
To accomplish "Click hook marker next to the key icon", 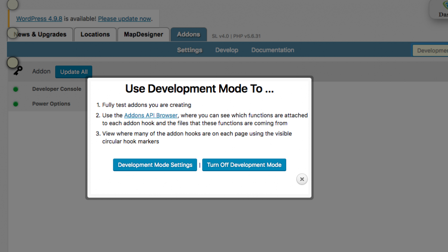I will (13, 62).
